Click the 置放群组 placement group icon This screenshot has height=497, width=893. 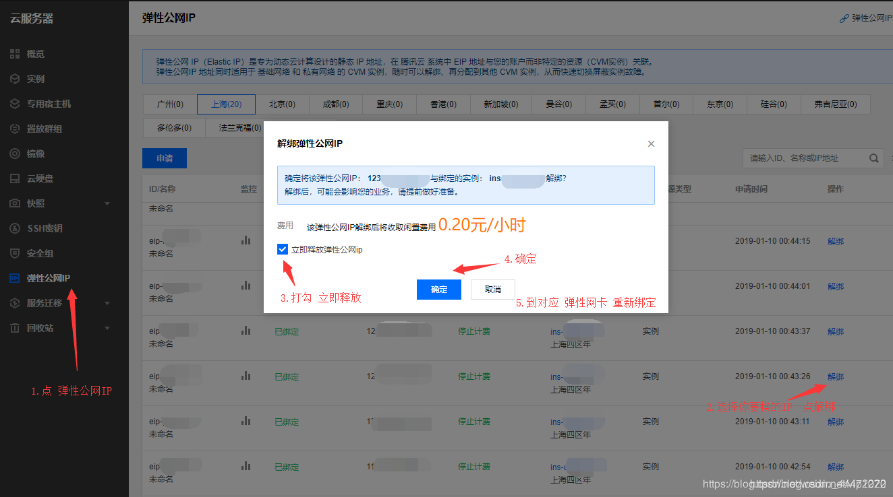tap(15, 128)
